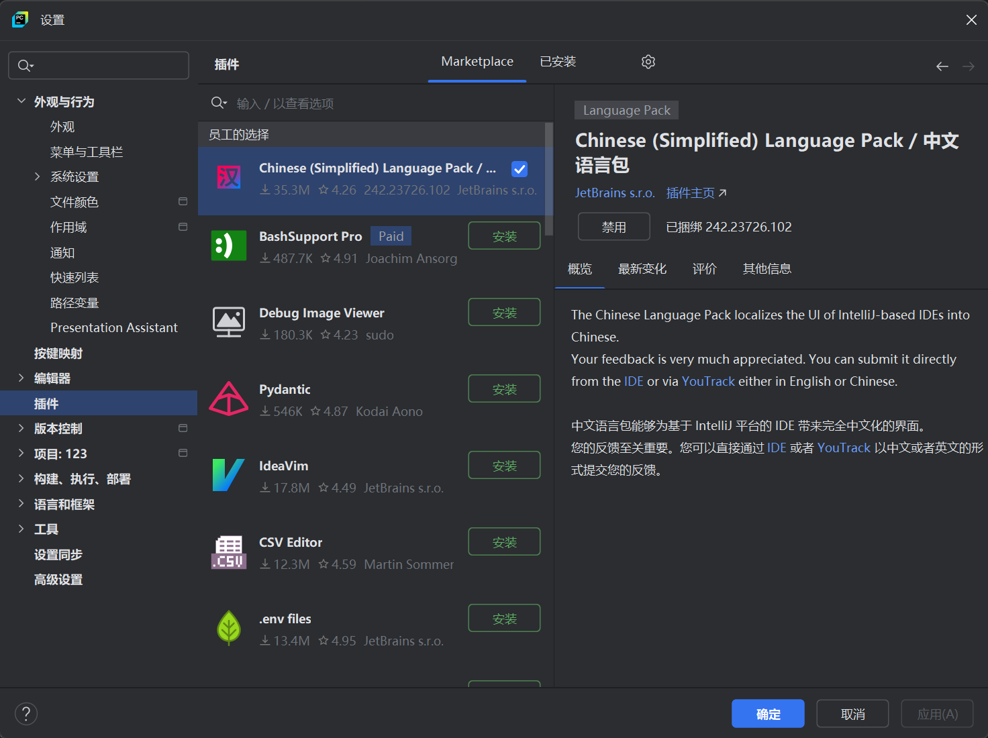This screenshot has width=988, height=738.
Task: Click the external link arrow beside 插件主页
Action: [722, 193]
